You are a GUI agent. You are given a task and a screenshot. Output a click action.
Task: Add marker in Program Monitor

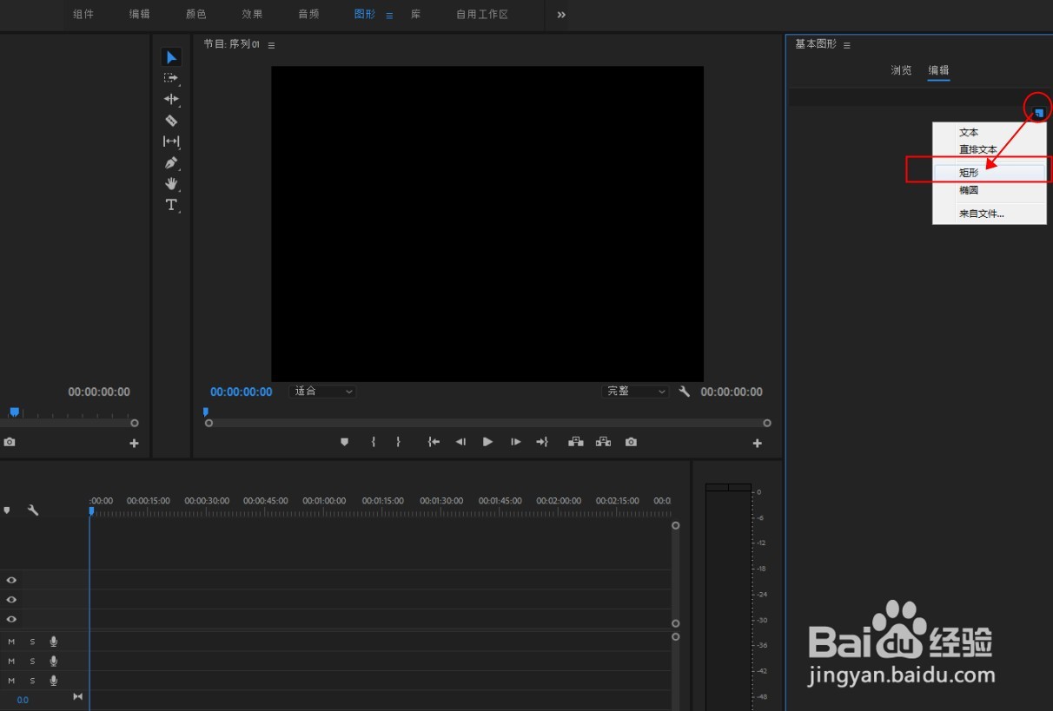coord(344,442)
